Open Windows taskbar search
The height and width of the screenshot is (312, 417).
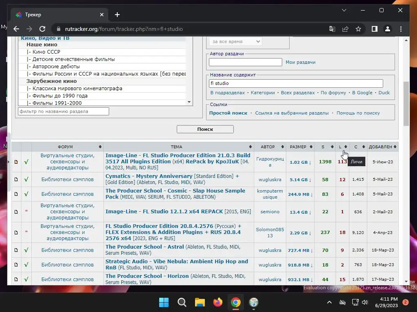point(182,302)
